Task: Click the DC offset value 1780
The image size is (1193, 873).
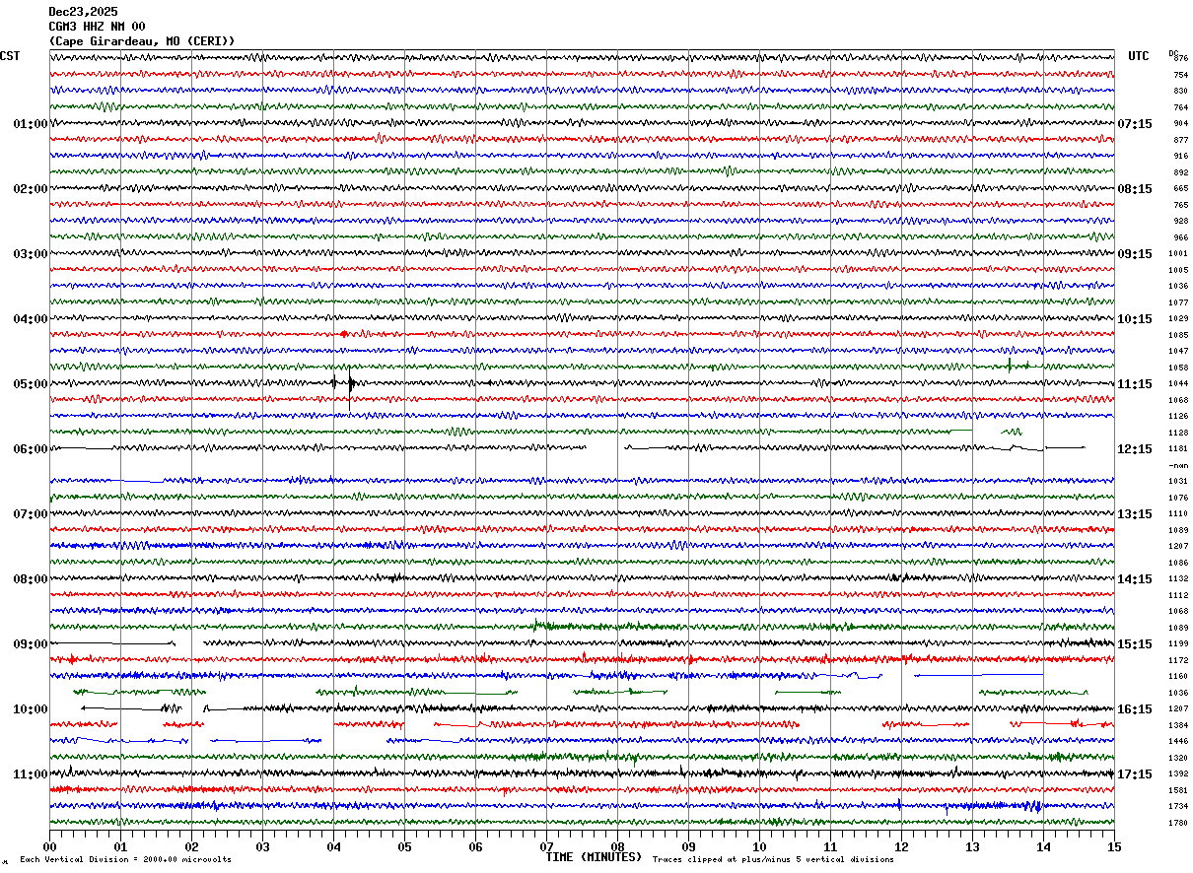Action: click(1178, 823)
